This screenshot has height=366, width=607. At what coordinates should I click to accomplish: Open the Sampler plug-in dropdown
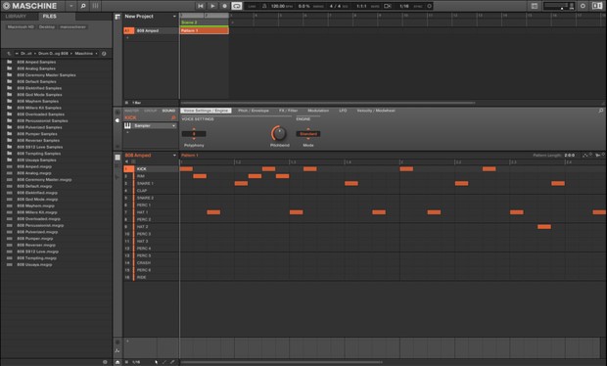pyautogui.click(x=155, y=125)
